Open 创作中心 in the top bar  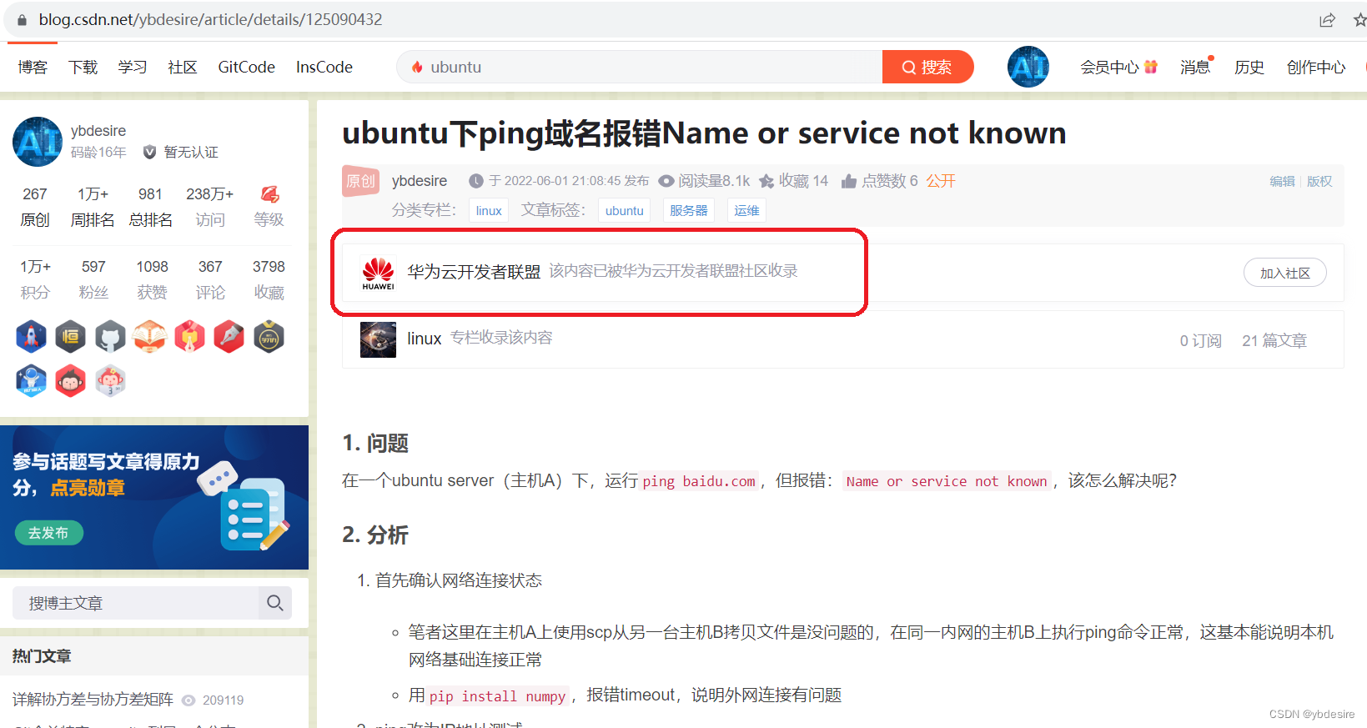coord(1316,67)
